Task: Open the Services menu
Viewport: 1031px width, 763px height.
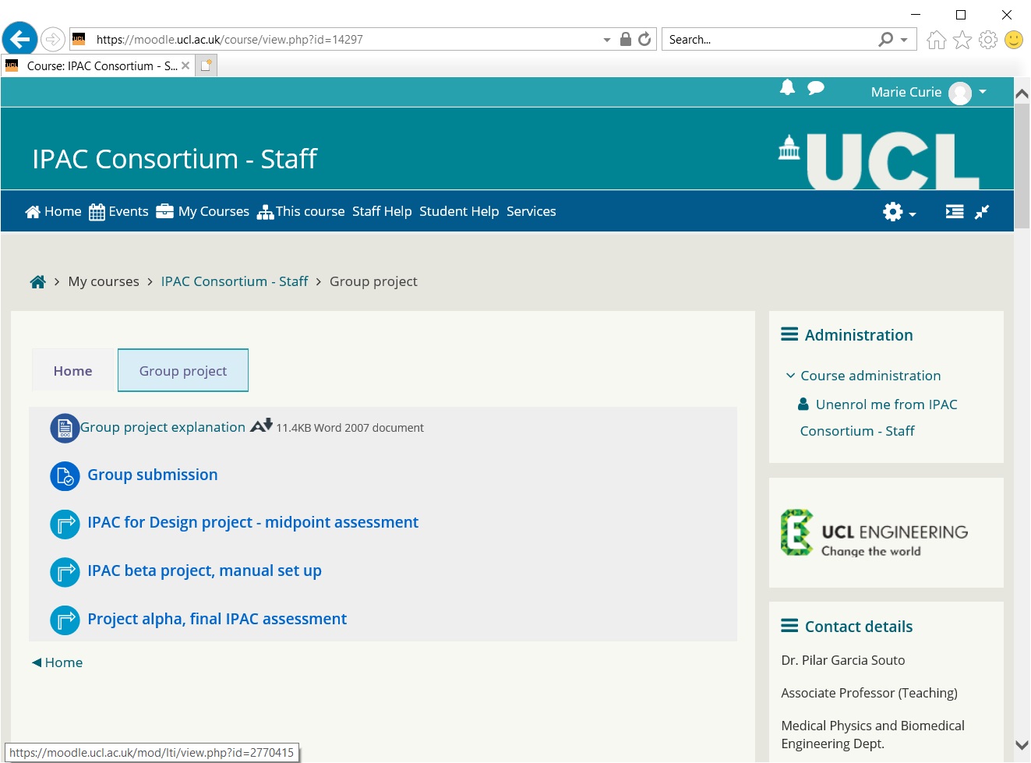Action: click(531, 211)
